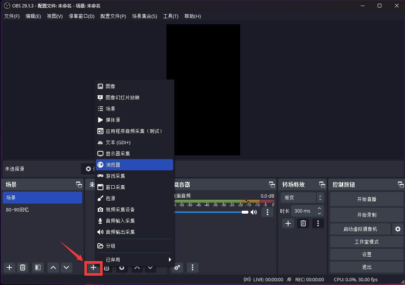Open scene filters icon in the Scenes panel

(38, 267)
